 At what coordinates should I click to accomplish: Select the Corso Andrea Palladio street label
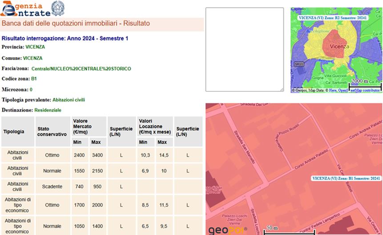(311, 161)
